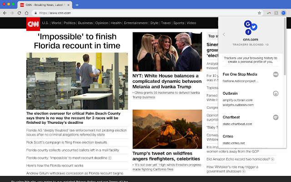Click the Chartbeat tracker icon

(x=276, y=117)
